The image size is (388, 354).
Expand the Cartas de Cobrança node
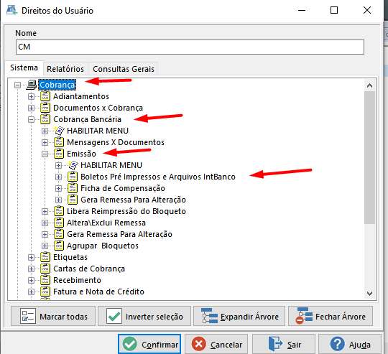[x=31, y=269]
